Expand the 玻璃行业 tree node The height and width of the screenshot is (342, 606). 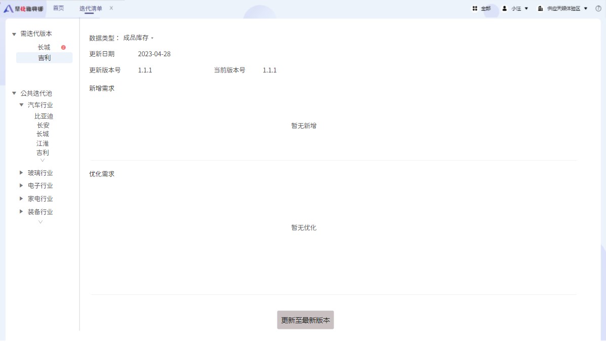21,173
